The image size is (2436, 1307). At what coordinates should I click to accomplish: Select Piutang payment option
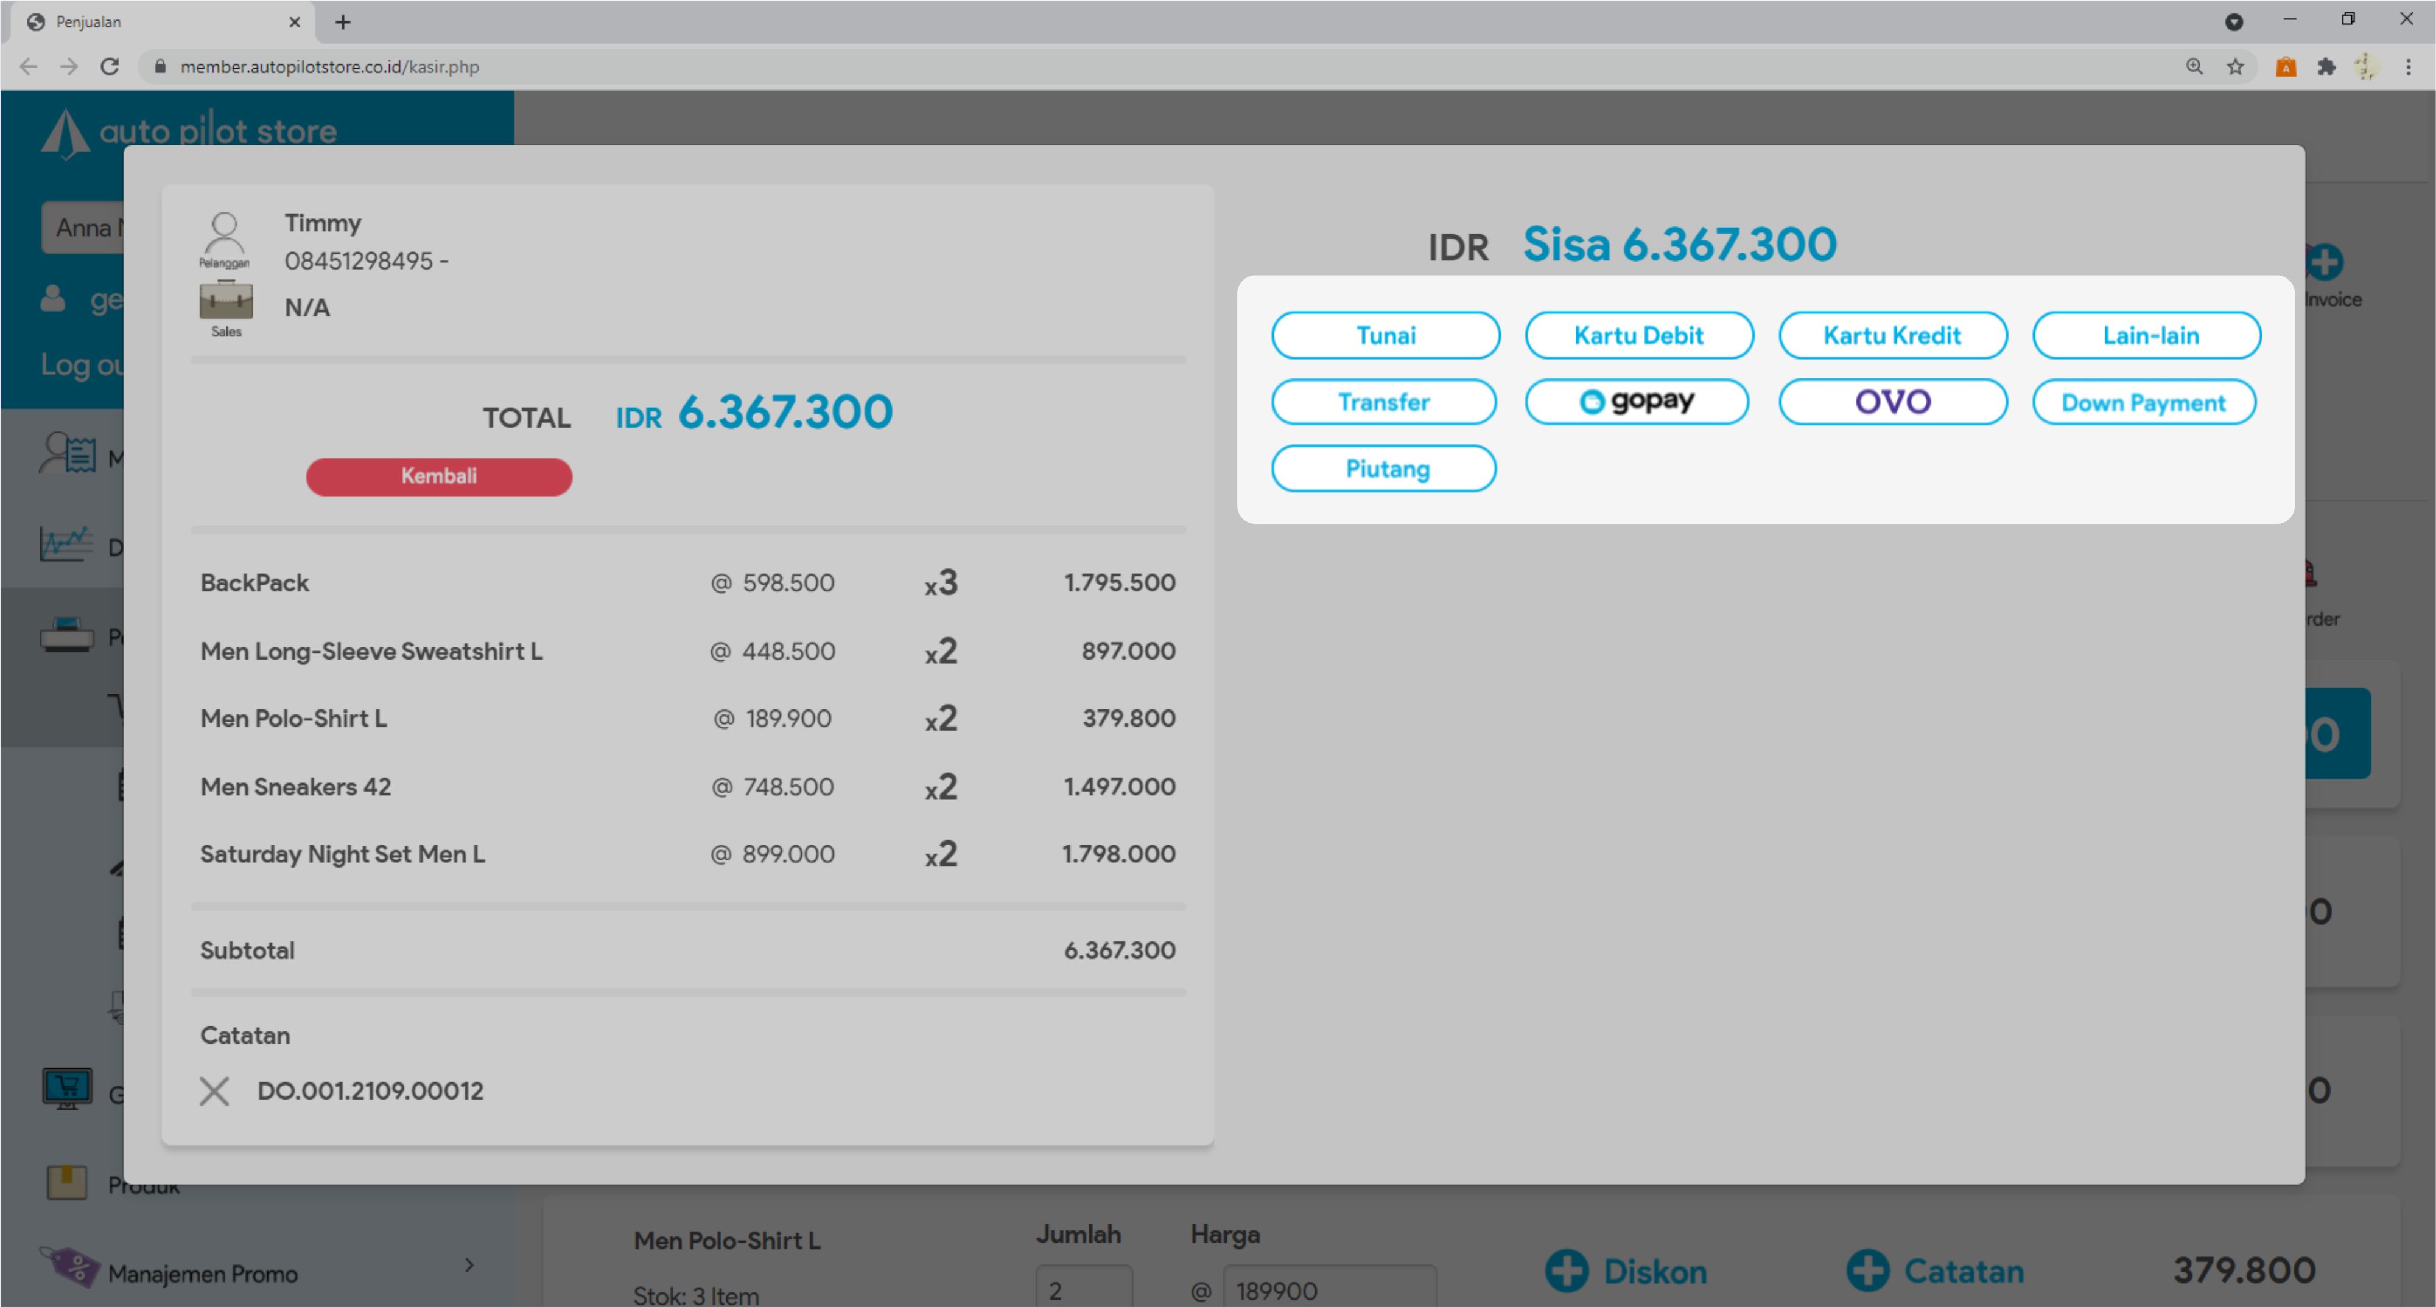(1385, 469)
